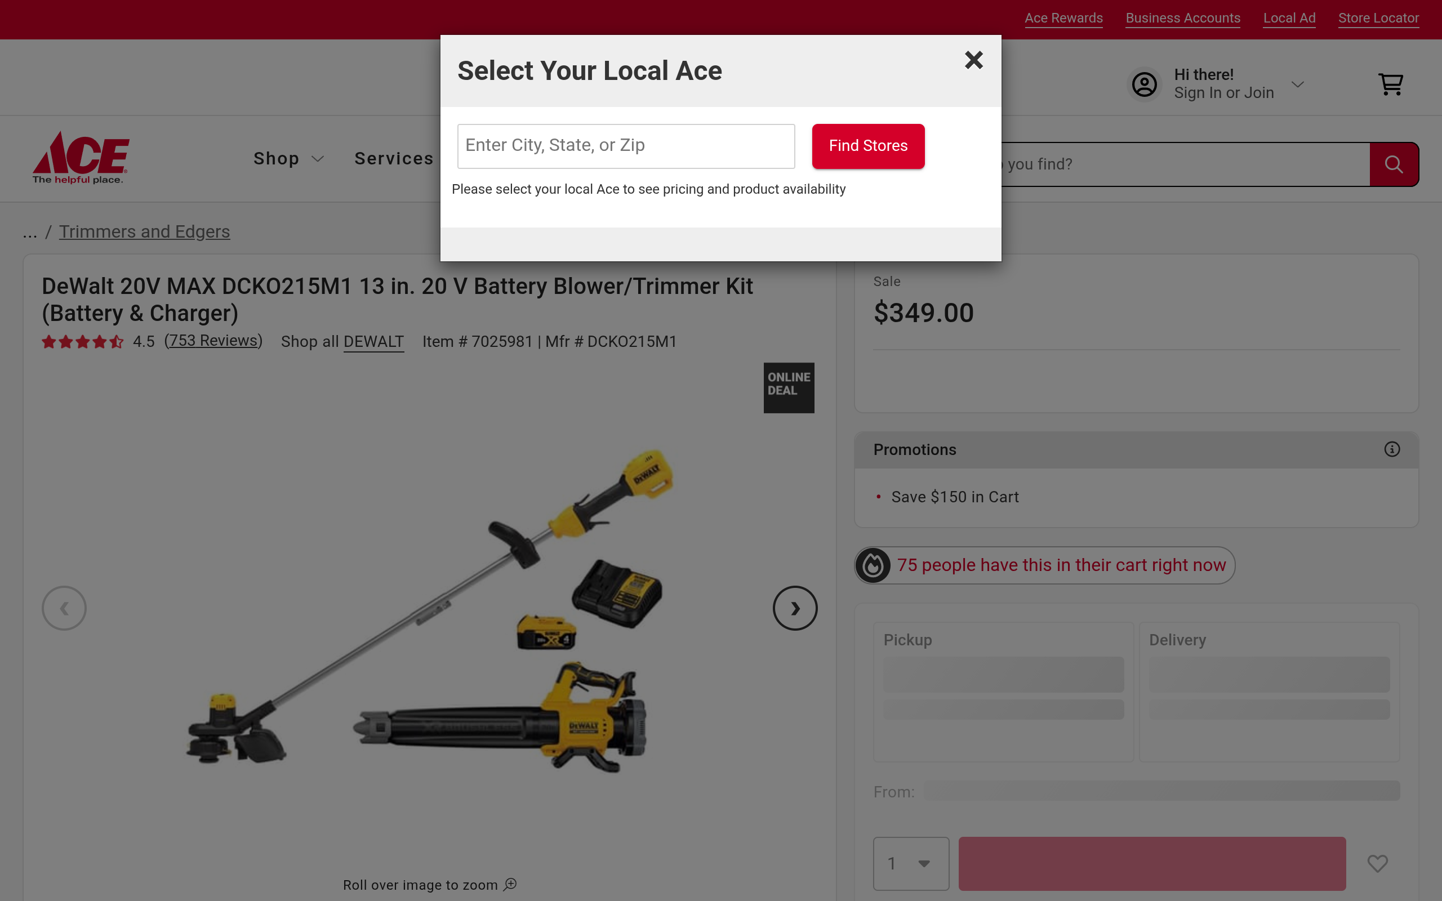Open the shopping cart icon

click(x=1391, y=84)
